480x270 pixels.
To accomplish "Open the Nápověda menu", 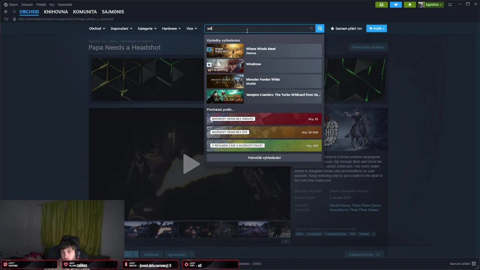I will (65, 4).
